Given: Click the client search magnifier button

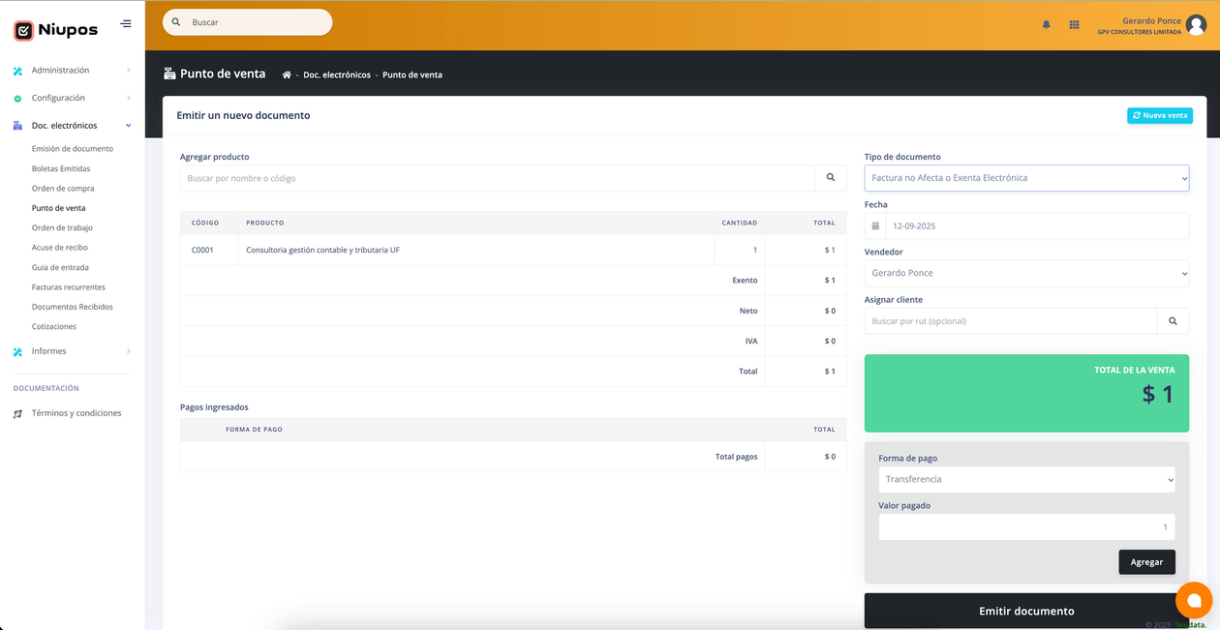Looking at the screenshot, I should (1173, 321).
